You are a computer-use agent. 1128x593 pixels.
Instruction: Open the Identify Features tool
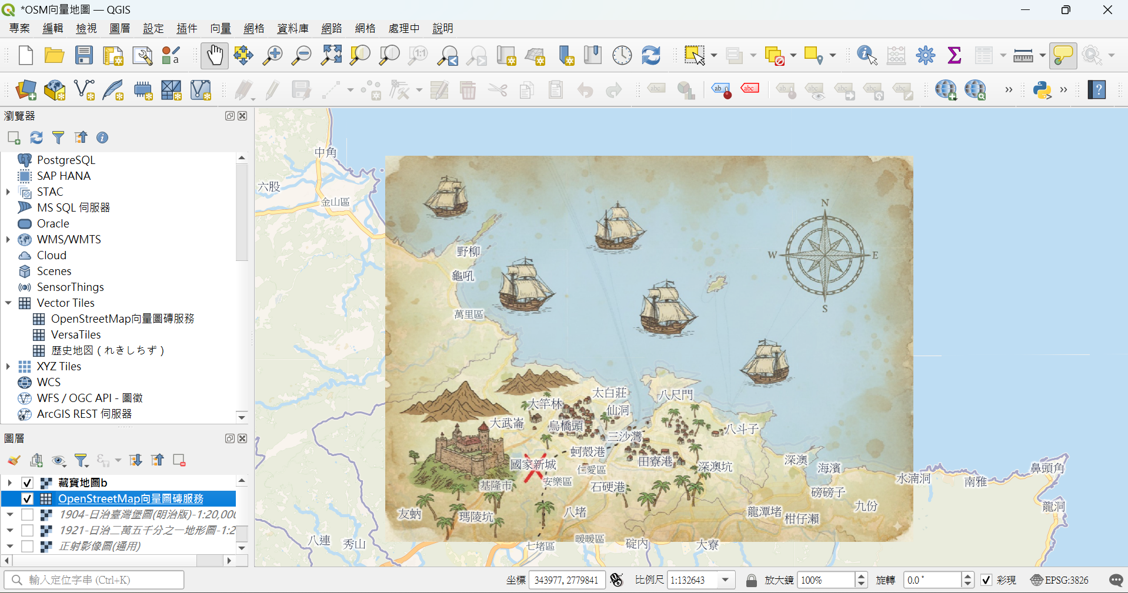tap(867, 56)
